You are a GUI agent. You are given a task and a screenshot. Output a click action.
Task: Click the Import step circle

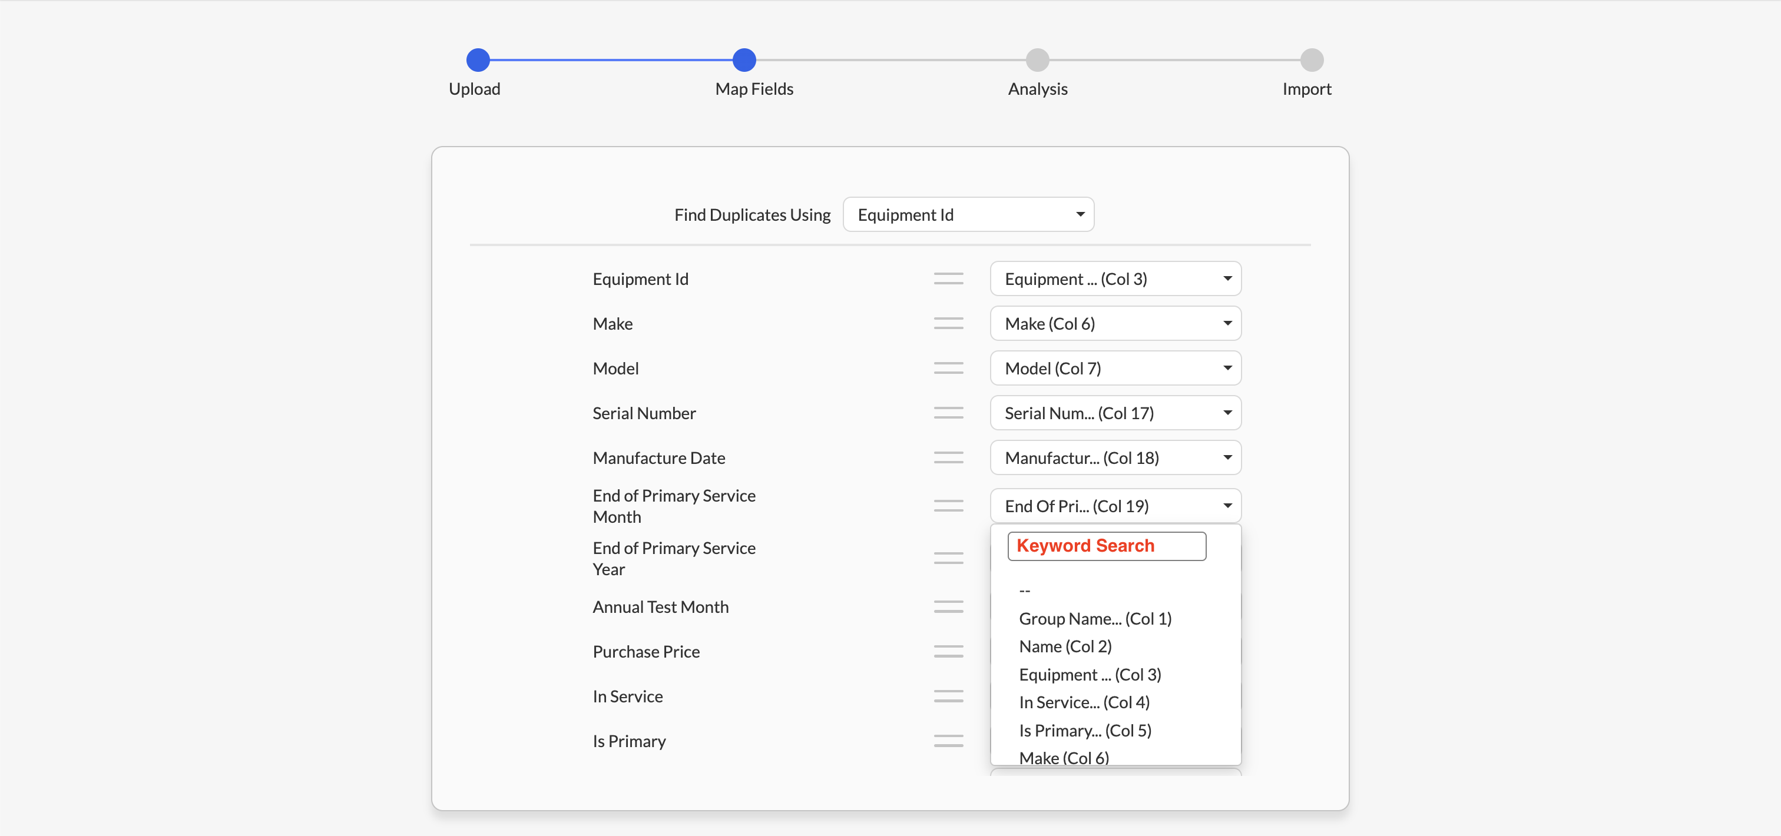(1312, 60)
